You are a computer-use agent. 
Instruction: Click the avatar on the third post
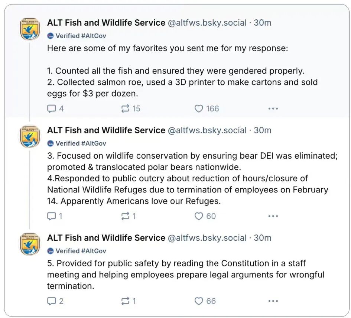[30, 244]
